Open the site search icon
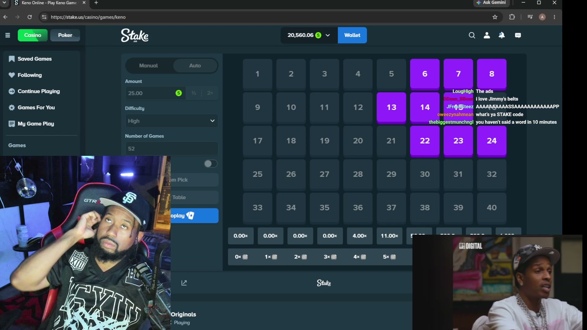The width and height of the screenshot is (587, 330). [x=472, y=35]
